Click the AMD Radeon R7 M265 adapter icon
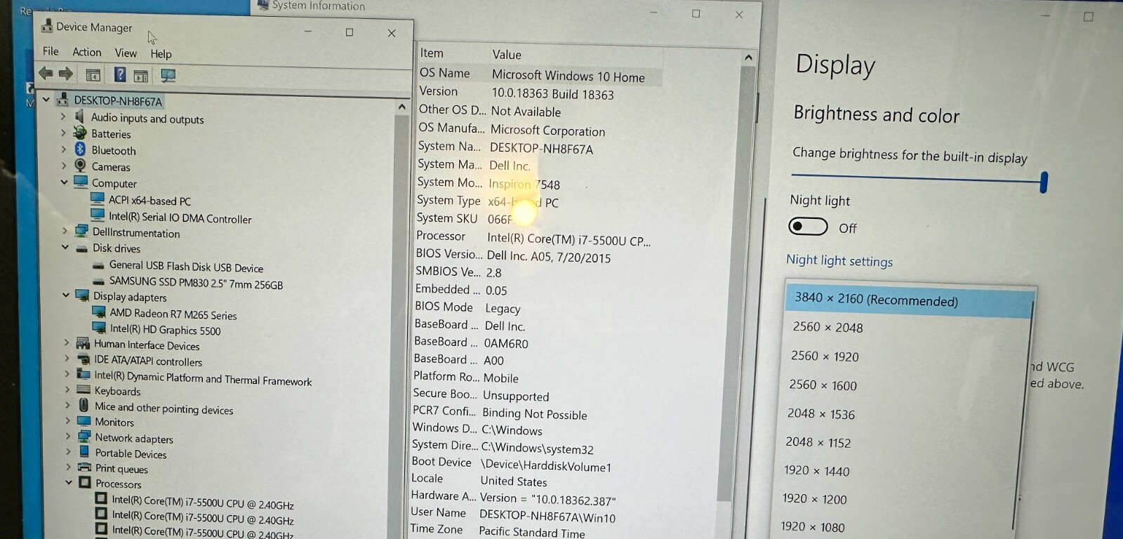The height and width of the screenshot is (539, 1123). click(99, 312)
